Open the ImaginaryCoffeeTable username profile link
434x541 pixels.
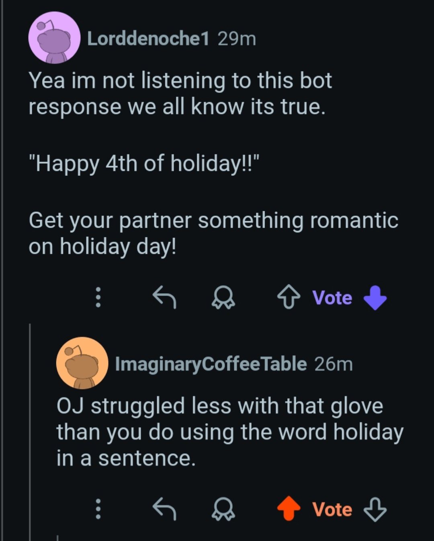pyautogui.click(x=211, y=364)
